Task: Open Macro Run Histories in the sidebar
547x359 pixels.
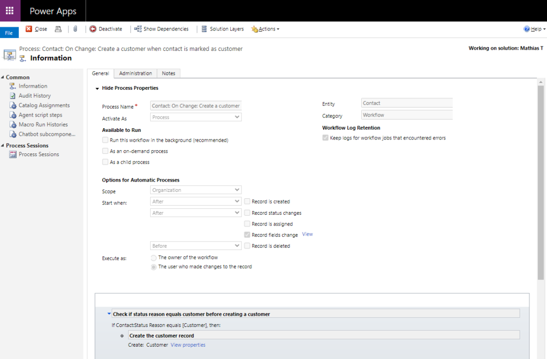Action: point(43,124)
